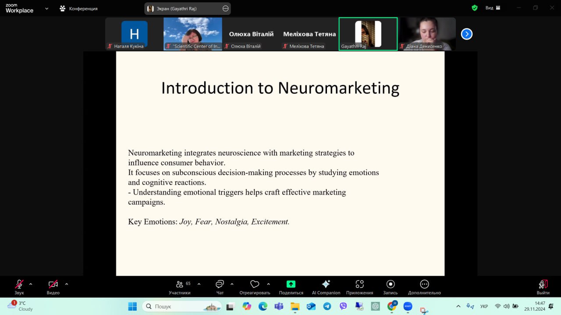Open the View menu

(489, 8)
